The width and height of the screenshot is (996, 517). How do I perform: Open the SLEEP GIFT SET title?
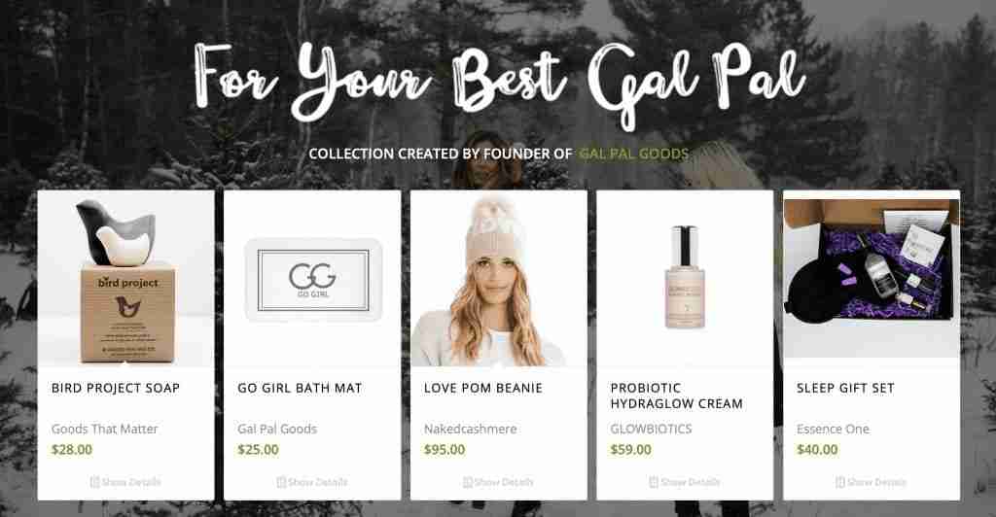(845, 388)
